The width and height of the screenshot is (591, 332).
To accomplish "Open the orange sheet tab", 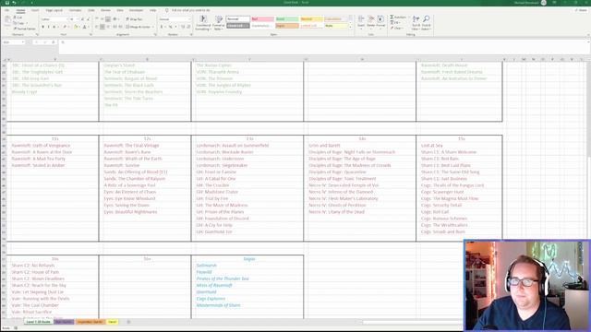I will click(90, 322).
